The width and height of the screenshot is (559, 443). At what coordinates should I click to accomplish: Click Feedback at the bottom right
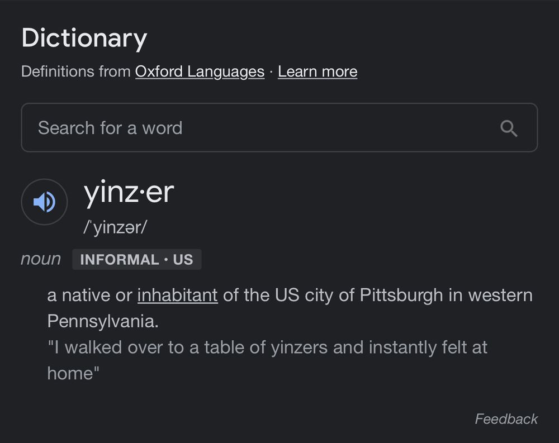coord(506,419)
